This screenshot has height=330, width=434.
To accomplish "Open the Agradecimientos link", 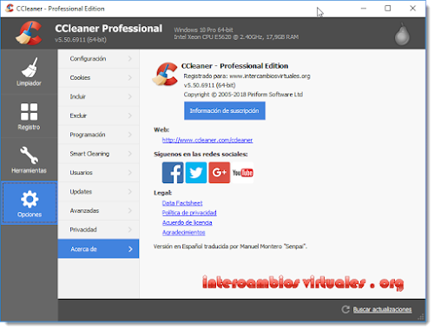I will click(x=183, y=233).
